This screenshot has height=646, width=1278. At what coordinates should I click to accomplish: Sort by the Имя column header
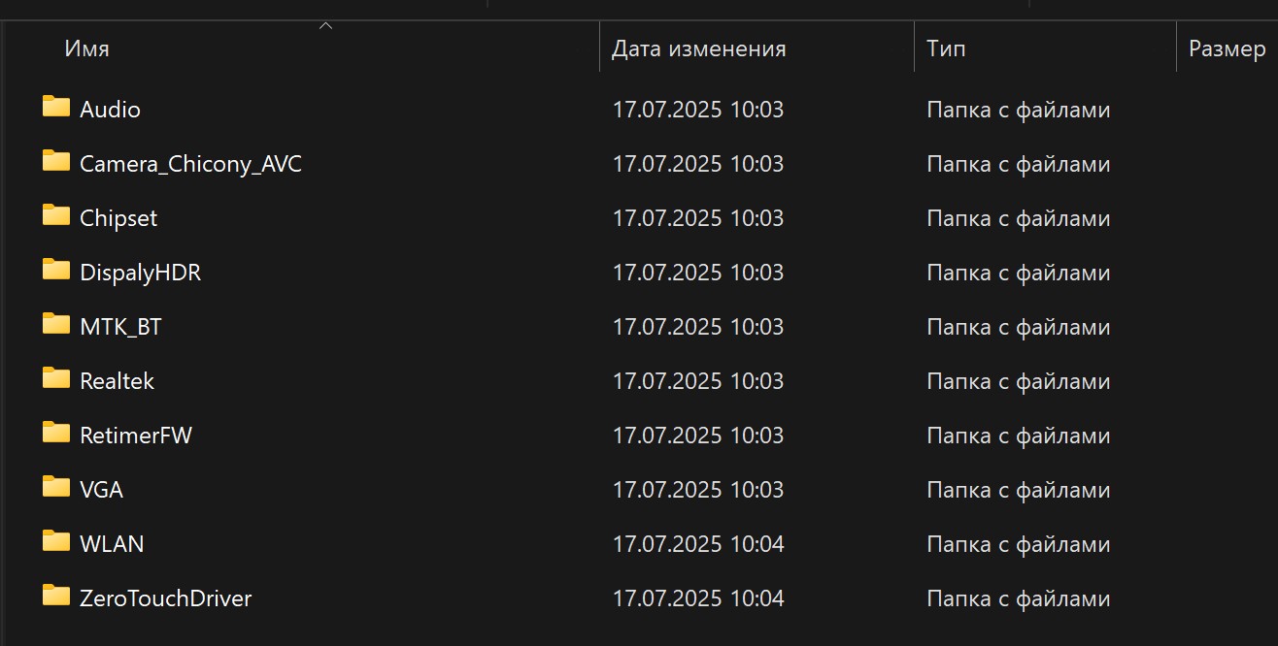pyautogui.click(x=87, y=48)
